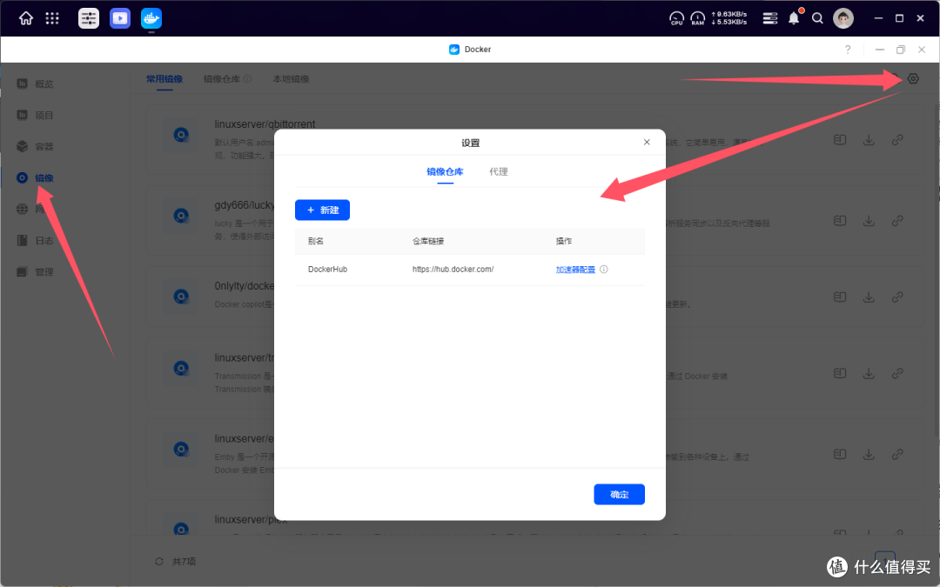
Task: Refresh the image list at bottom left
Action: pos(159,562)
